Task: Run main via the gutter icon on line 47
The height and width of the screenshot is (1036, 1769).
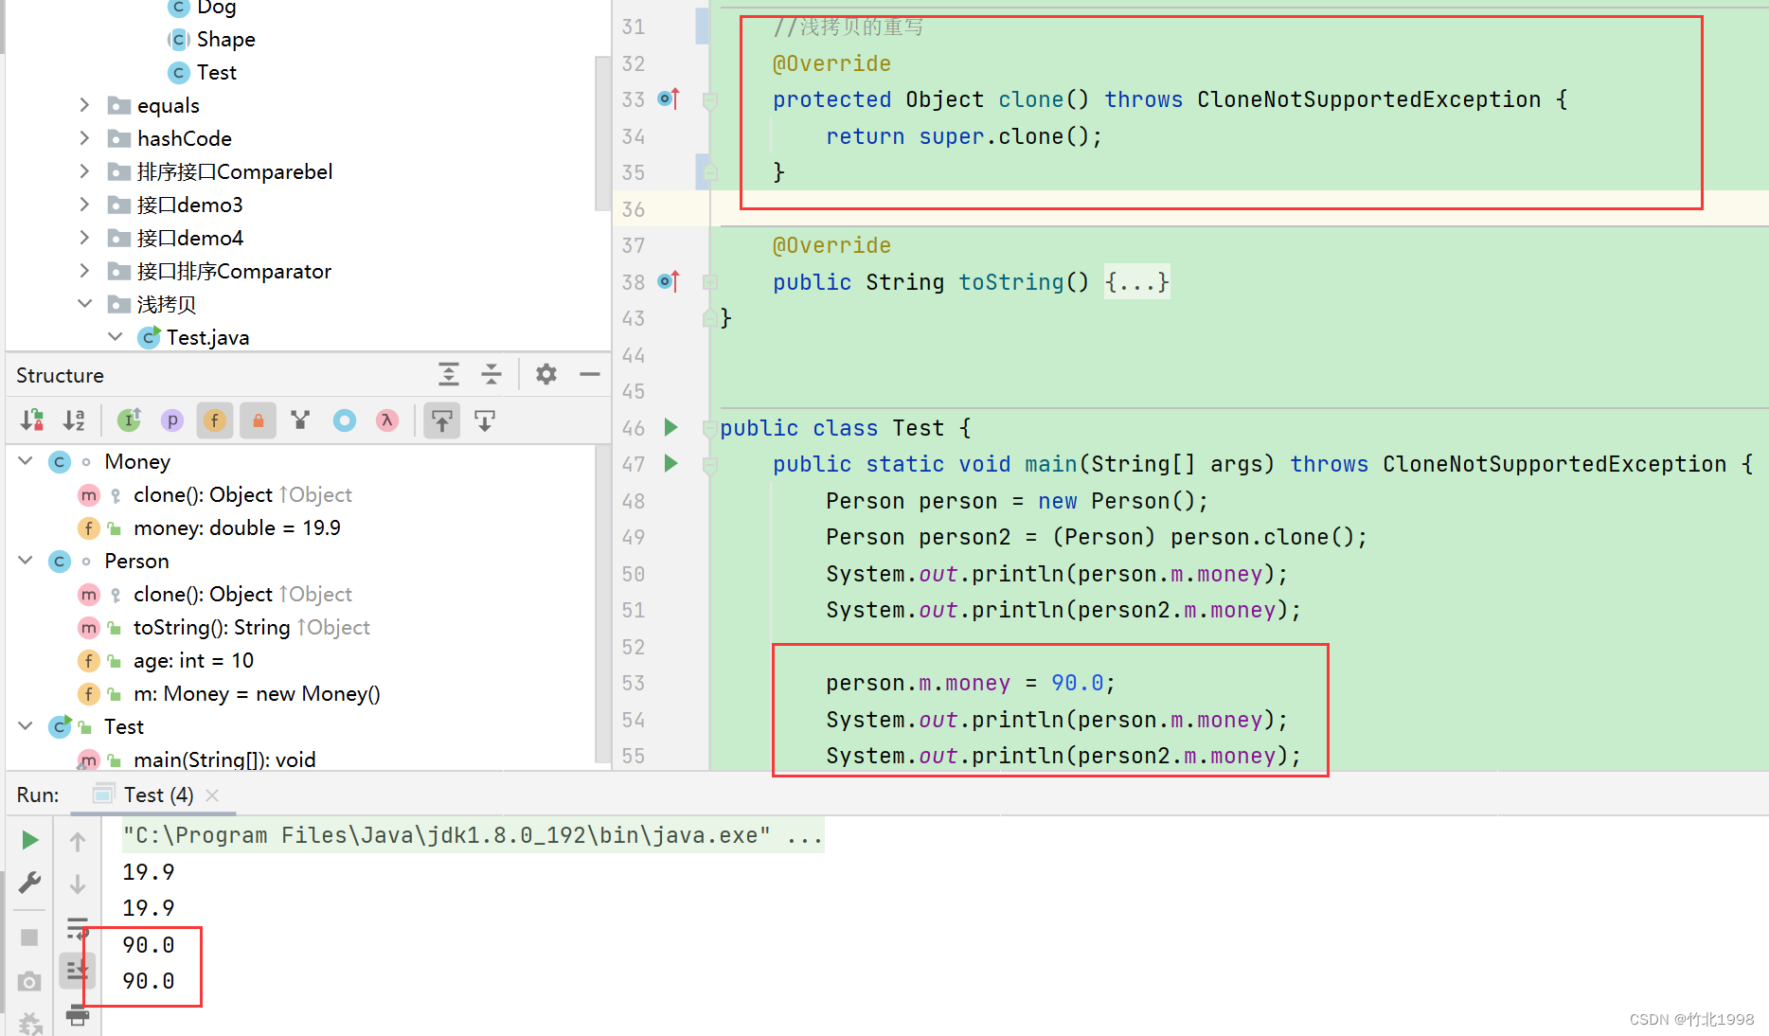Action: (671, 464)
